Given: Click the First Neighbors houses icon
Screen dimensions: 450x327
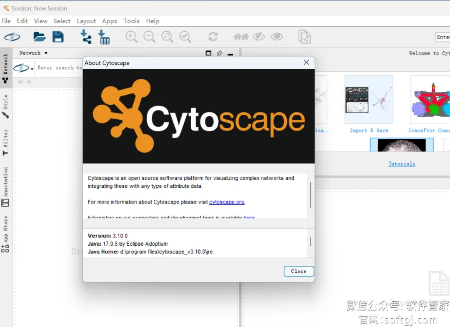Looking at the screenshot, I should (x=241, y=37).
